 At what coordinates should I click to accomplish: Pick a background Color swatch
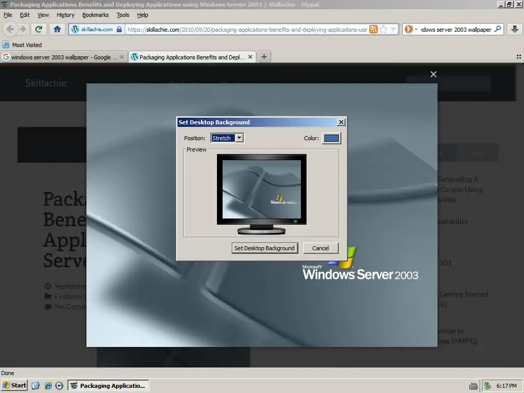331,138
